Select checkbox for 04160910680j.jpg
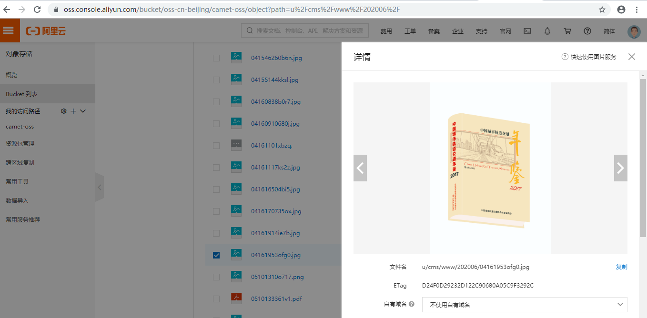This screenshot has width=647, height=318. point(216,124)
